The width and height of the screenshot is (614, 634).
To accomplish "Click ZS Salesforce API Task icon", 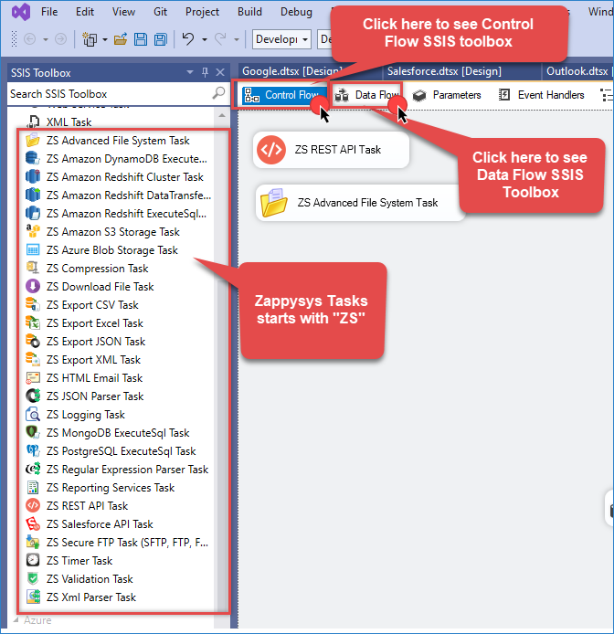I will point(33,523).
